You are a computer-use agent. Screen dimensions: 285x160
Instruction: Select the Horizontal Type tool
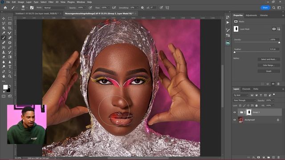(x=10, y=67)
